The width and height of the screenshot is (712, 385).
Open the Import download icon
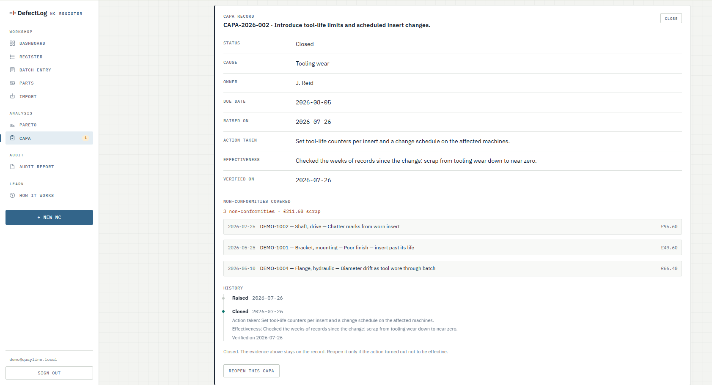click(12, 96)
